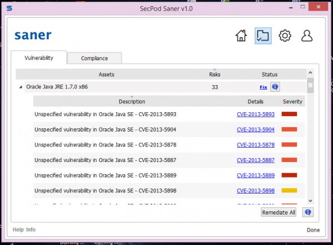Sort by the Description column header

coord(132,102)
